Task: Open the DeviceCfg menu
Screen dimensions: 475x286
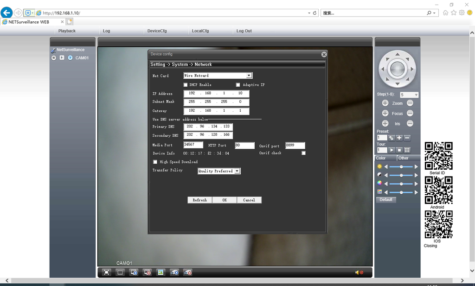Action: (x=157, y=31)
